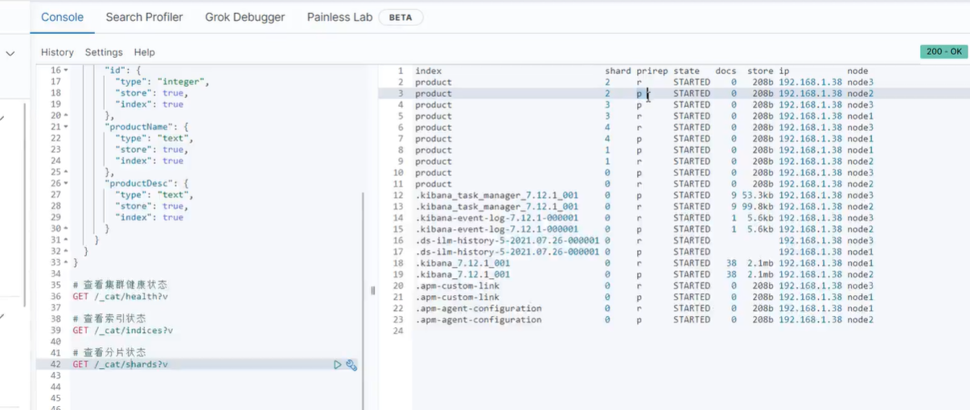
Task: Click IP 192.168.1.38 on output line 3
Action: pyautogui.click(x=810, y=93)
